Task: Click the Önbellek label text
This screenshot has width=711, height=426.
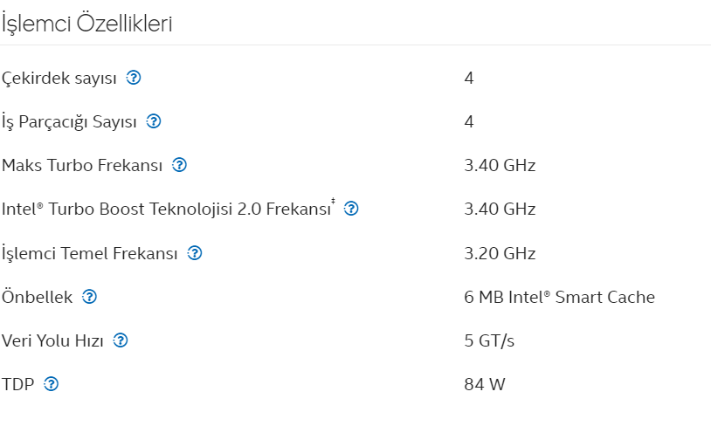Action: (37, 297)
